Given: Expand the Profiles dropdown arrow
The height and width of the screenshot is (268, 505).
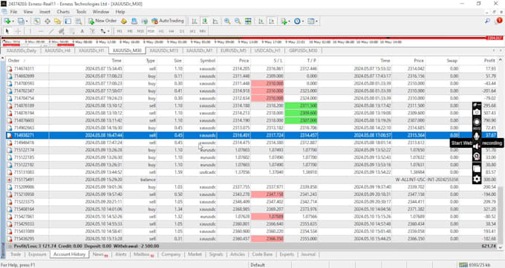Looking at the screenshot, I should click(x=27, y=22).
